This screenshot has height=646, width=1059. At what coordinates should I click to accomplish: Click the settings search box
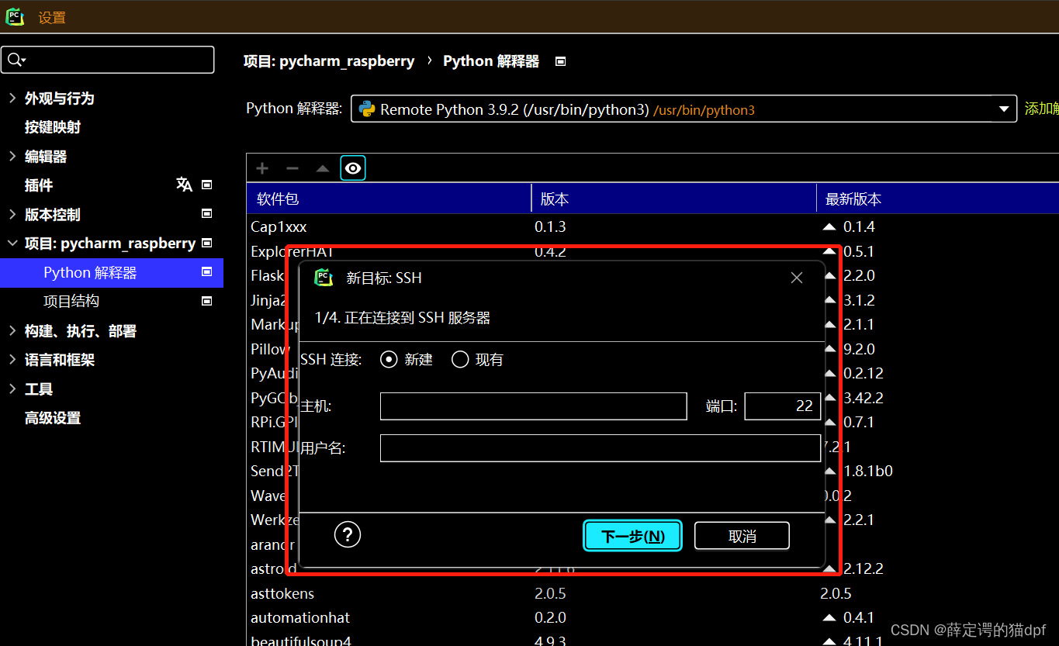(x=108, y=60)
